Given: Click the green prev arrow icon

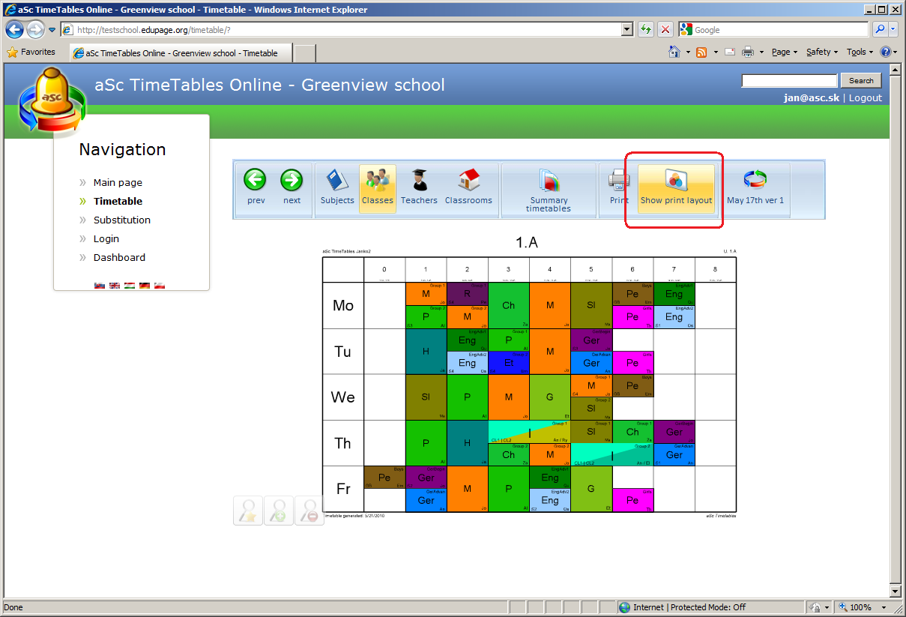Looking at the screenshot, I should click(x=256, y=181).
